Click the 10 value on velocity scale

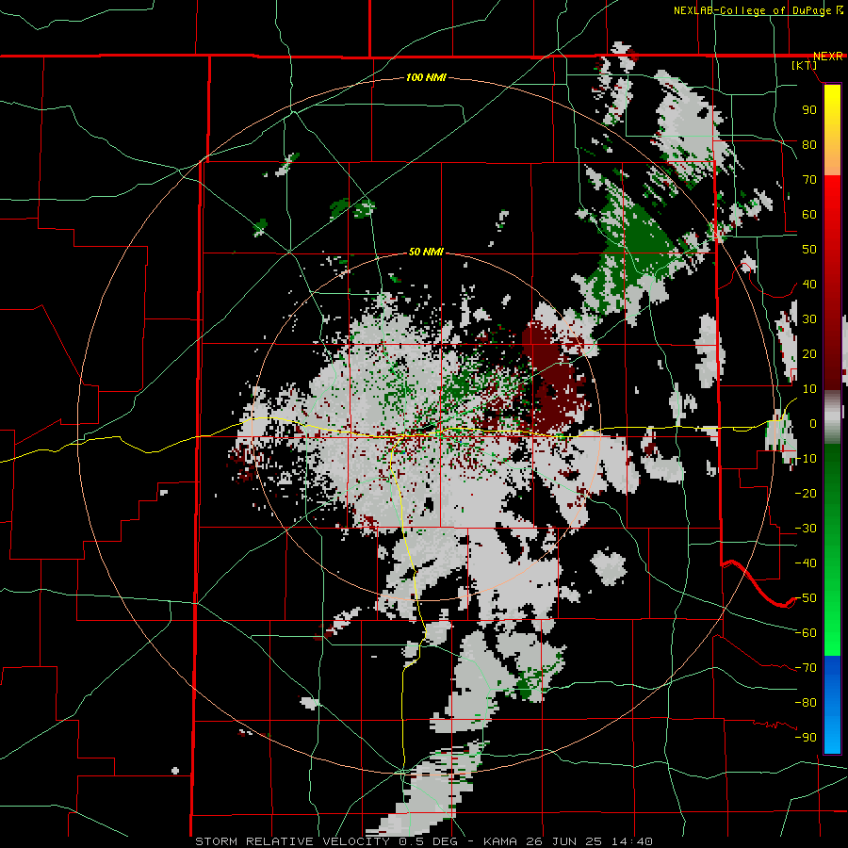[809, 389]
